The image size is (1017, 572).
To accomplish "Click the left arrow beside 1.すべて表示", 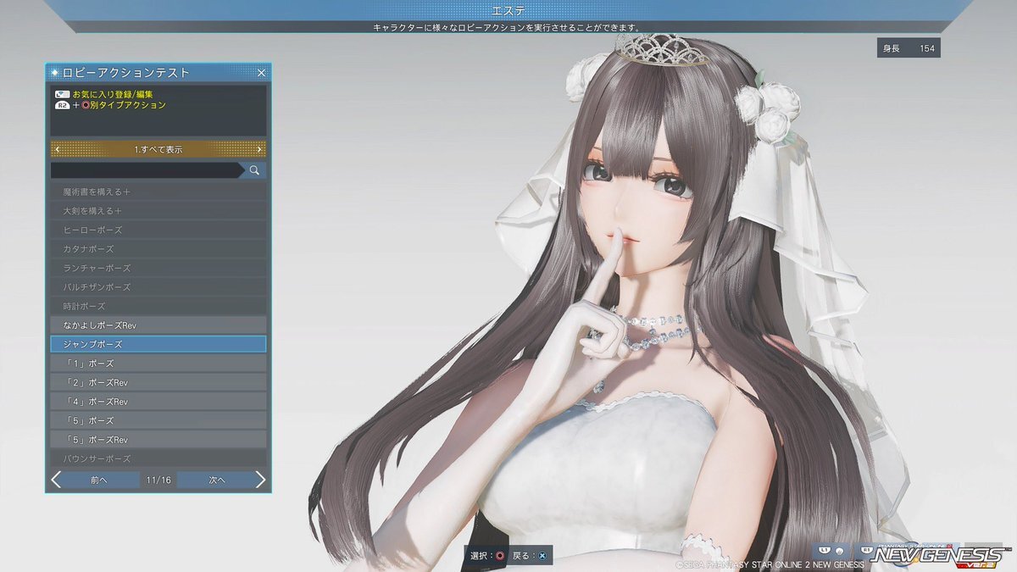I will tap(57, 149).
